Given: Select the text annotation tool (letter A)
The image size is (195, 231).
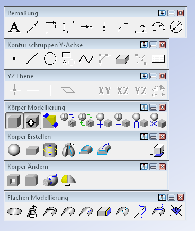Looking at the screenshot, I should point(14,27).
